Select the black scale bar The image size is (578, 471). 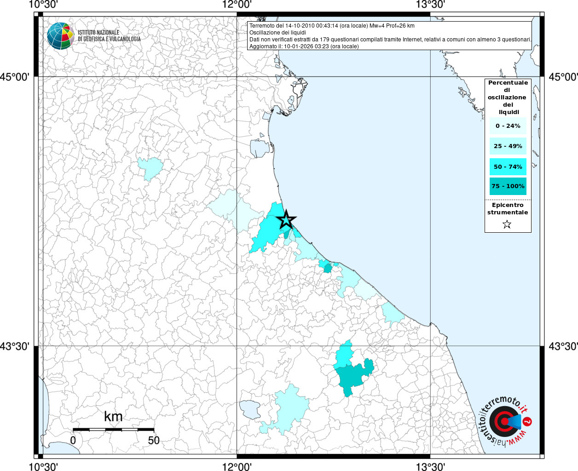(113, 430)
